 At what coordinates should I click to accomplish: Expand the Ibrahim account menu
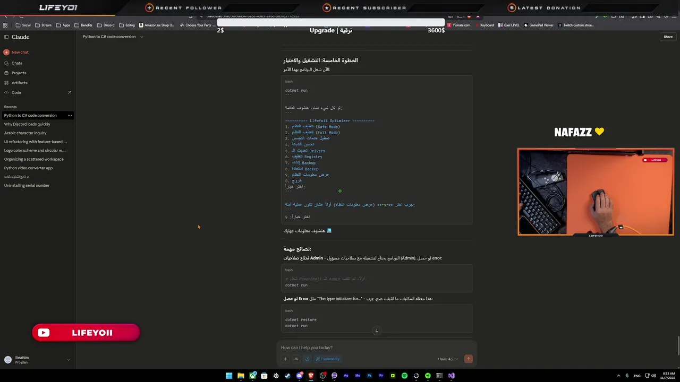(x=37, y=360)
